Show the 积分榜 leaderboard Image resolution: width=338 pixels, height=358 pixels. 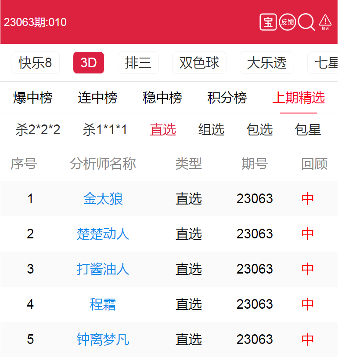(227, 98)
